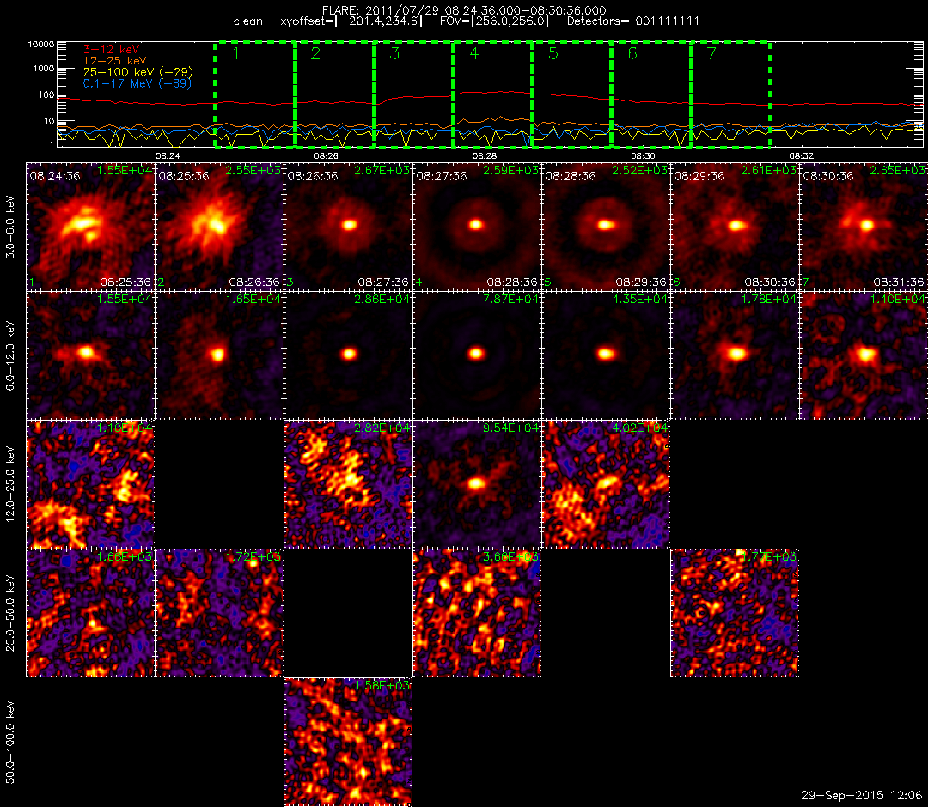Open the 3.0-6.0 keV ring image labeled 2.59E+03
This screenshot has width=928, height=807.
(x=477, y=227)
